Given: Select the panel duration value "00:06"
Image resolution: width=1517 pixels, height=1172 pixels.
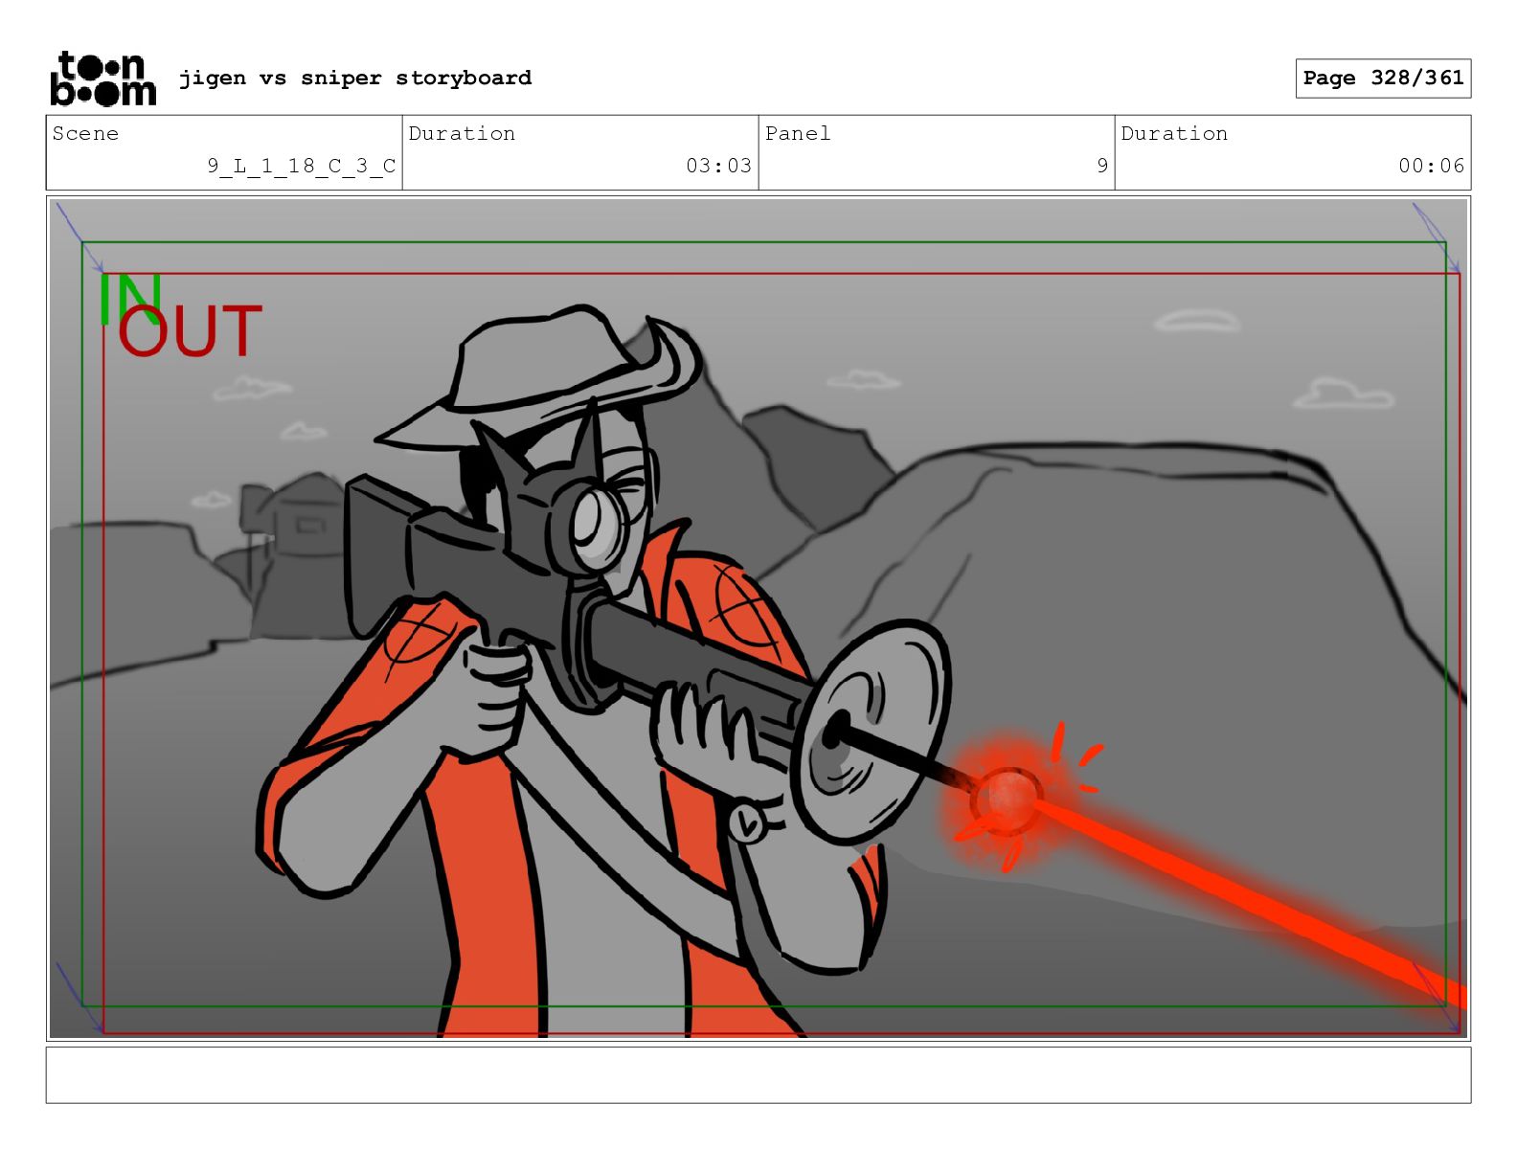Looking at the screenshot, I should [x=1431, y=166].
